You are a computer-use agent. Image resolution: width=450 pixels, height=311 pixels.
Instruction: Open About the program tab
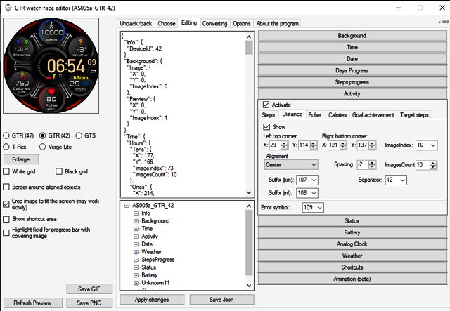278,23
